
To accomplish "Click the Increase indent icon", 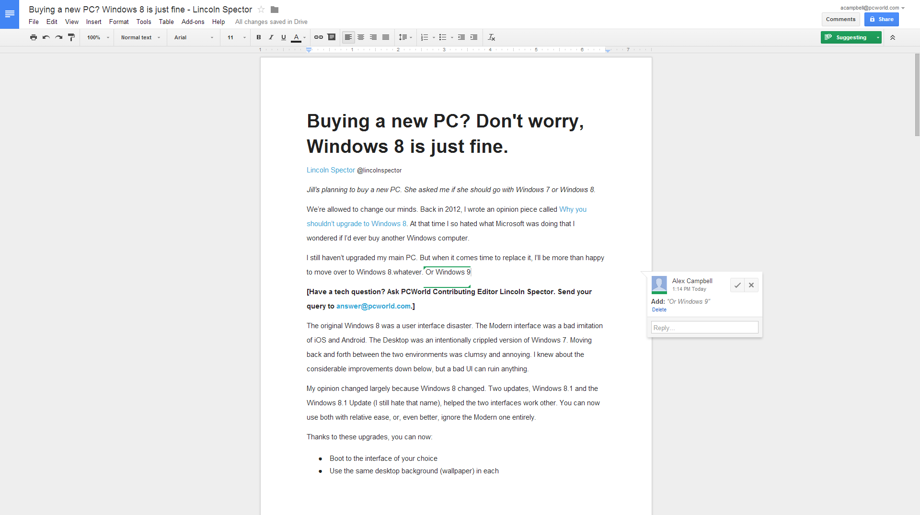I will (474, 37).
